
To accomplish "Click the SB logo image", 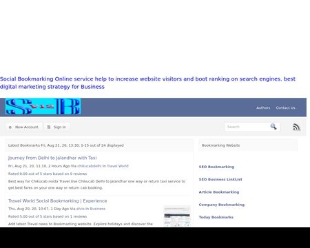I will [43, 107].
